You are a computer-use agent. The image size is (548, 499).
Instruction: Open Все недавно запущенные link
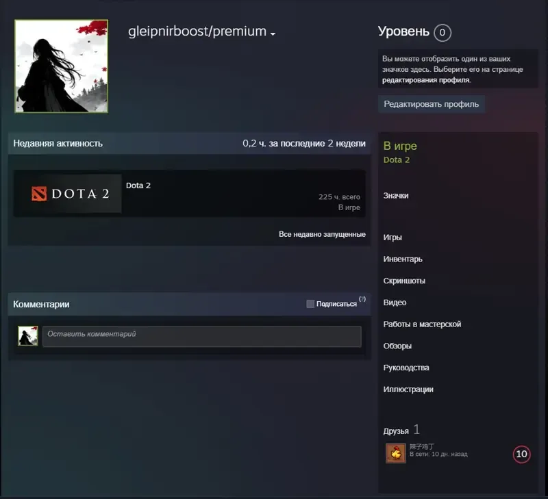tap(322, 234)
